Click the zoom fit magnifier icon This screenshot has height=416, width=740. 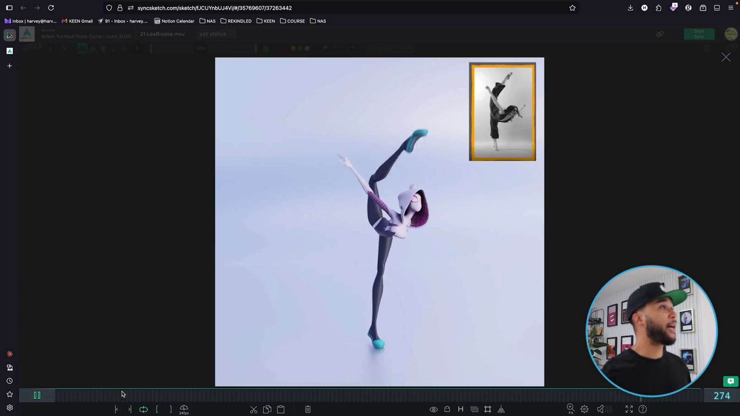[x=571, y=409]
